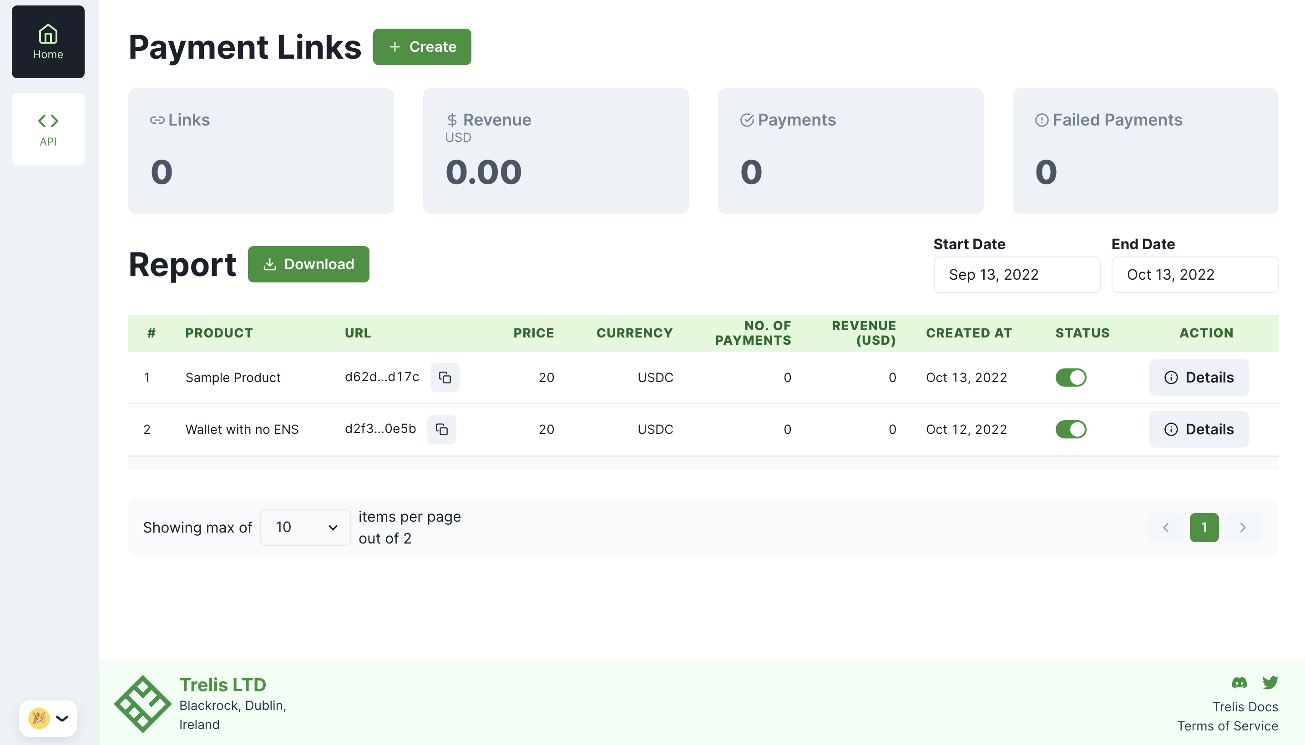Download the report
1305x745 pixels.
point(308,265)
